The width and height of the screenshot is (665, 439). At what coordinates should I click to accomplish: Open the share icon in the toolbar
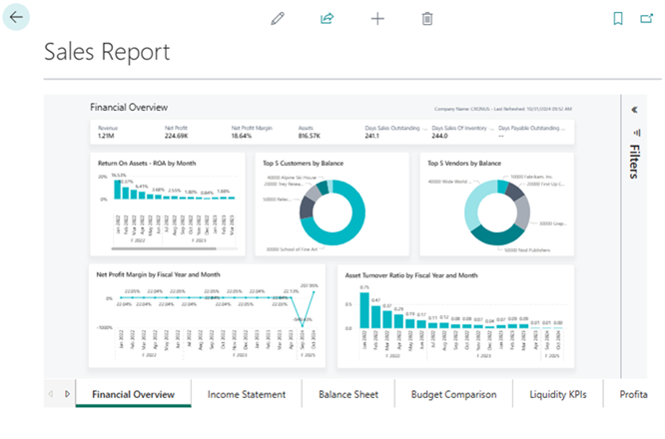click(327, 19)
